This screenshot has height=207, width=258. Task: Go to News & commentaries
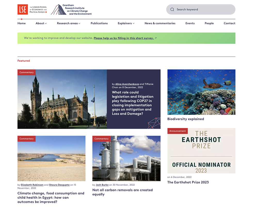point(160,23)
